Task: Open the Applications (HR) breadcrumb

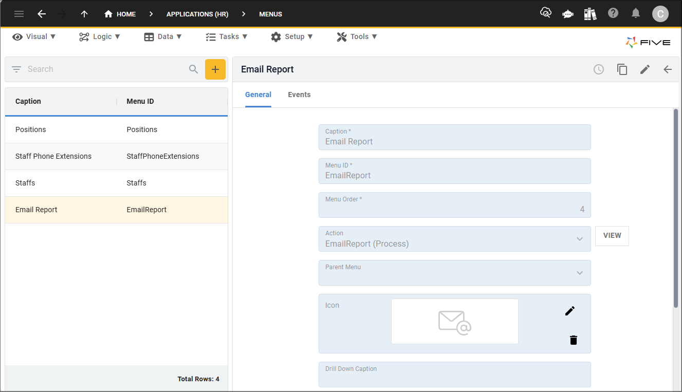Action: [x=197, y=14]
